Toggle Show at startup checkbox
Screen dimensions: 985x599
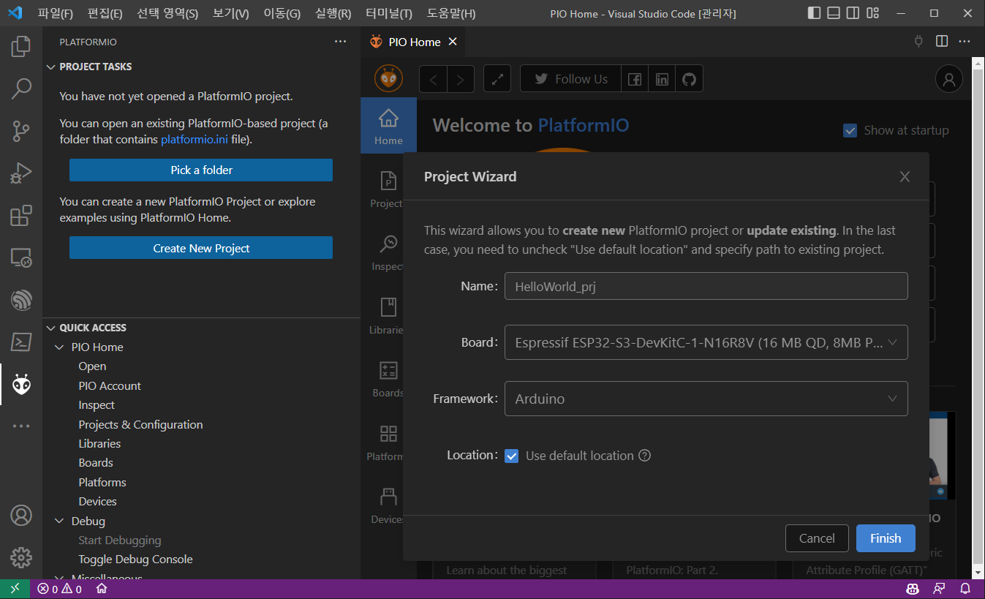[x=850, y=130]
